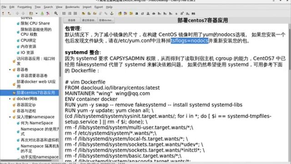
Task: Click the Insert Image icon
Action: coord(83,13)
